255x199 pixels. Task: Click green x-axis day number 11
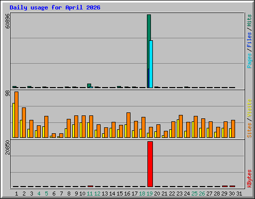pyautogui.click(x=90, y=194)
